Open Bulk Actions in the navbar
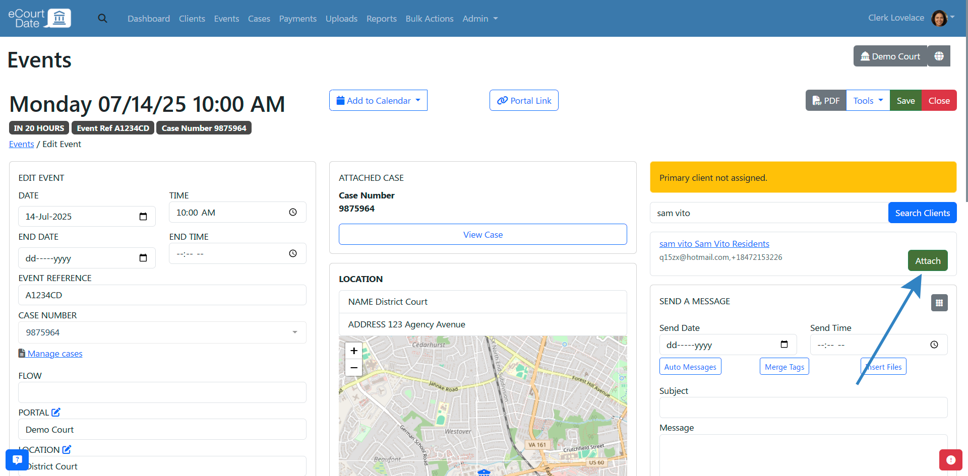 (430, 19)
